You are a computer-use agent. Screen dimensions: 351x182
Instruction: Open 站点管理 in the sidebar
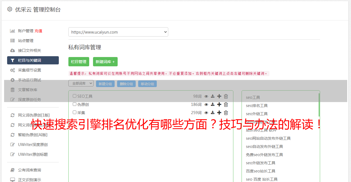(x=26, y=41)
